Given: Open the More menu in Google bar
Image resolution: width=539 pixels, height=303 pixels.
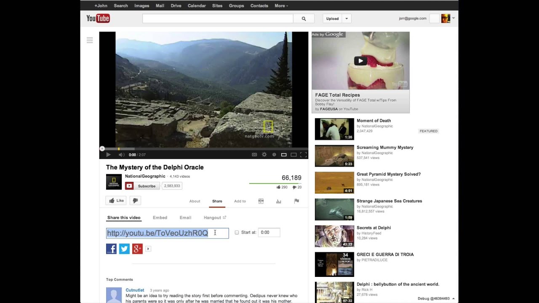Looking at the screenshot, I should coord(281,6).
